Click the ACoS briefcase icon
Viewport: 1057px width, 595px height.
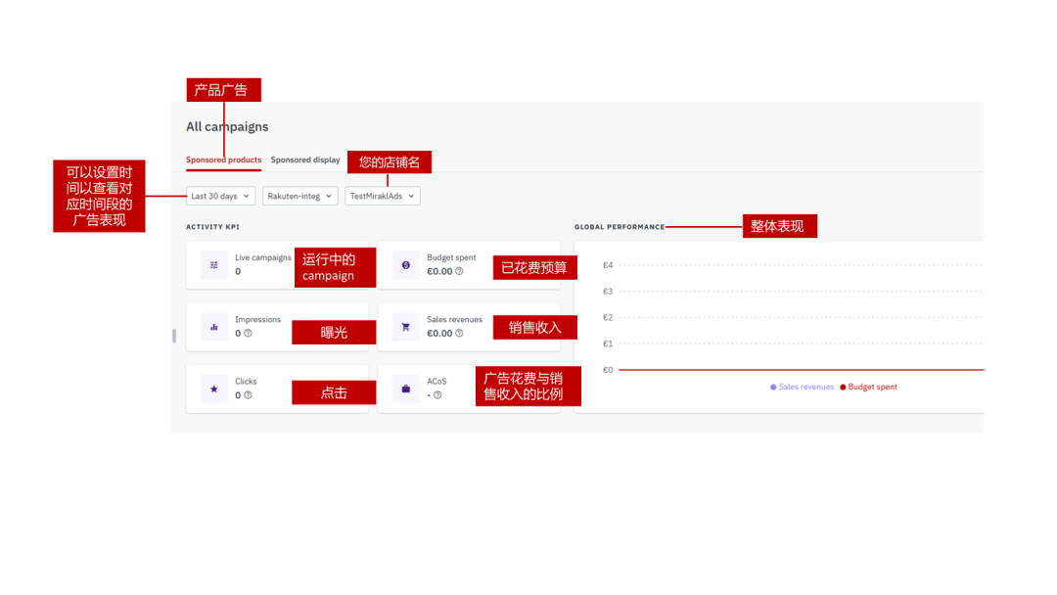pyautogui.click(x=405, y=388)
